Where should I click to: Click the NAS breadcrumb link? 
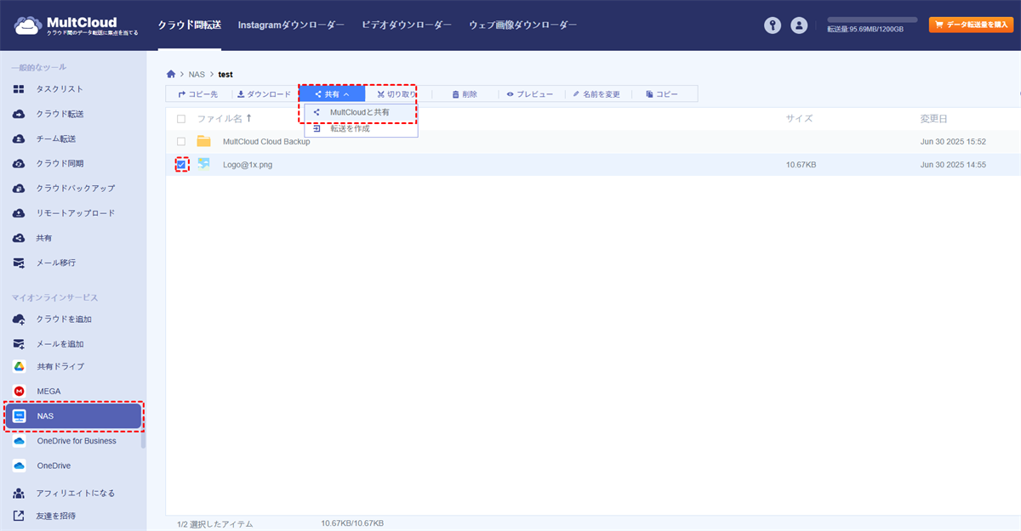(197, 75)
